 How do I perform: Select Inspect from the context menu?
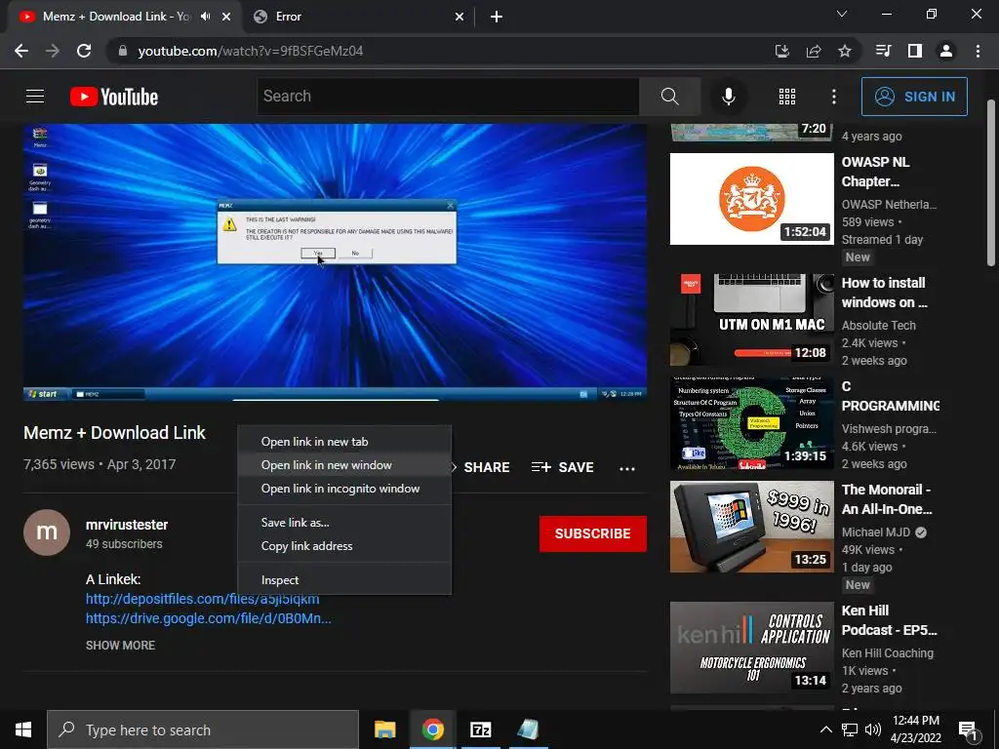[x=344, y=580]
